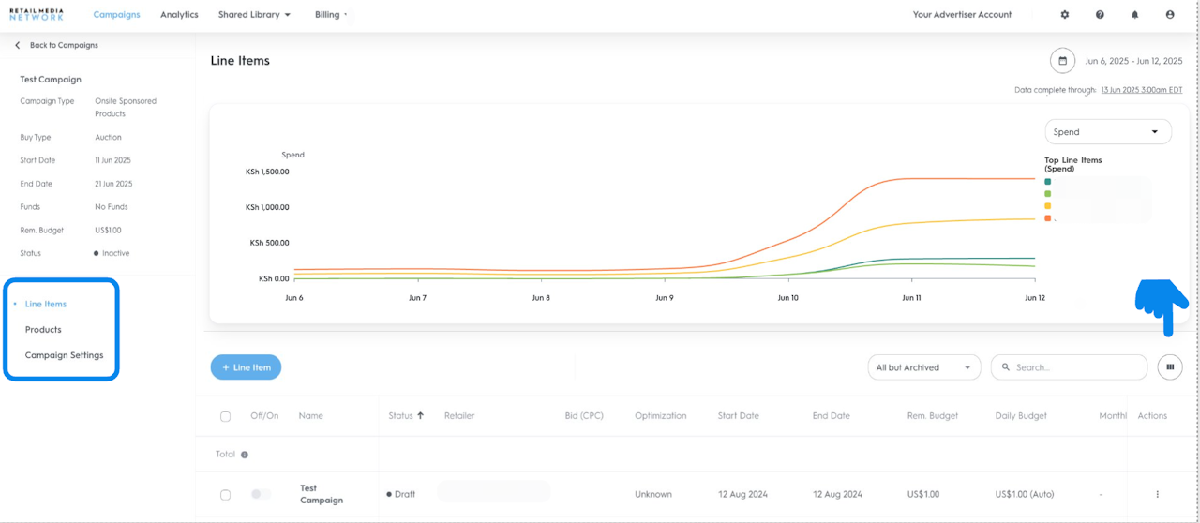Click the orange legend color swatch
The width and height of the screenshot is (1200, 523).
pos(1047,218)
